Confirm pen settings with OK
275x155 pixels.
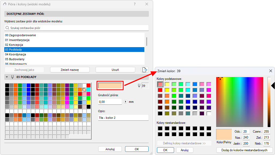pyautogui.click(x=137, y=149)
